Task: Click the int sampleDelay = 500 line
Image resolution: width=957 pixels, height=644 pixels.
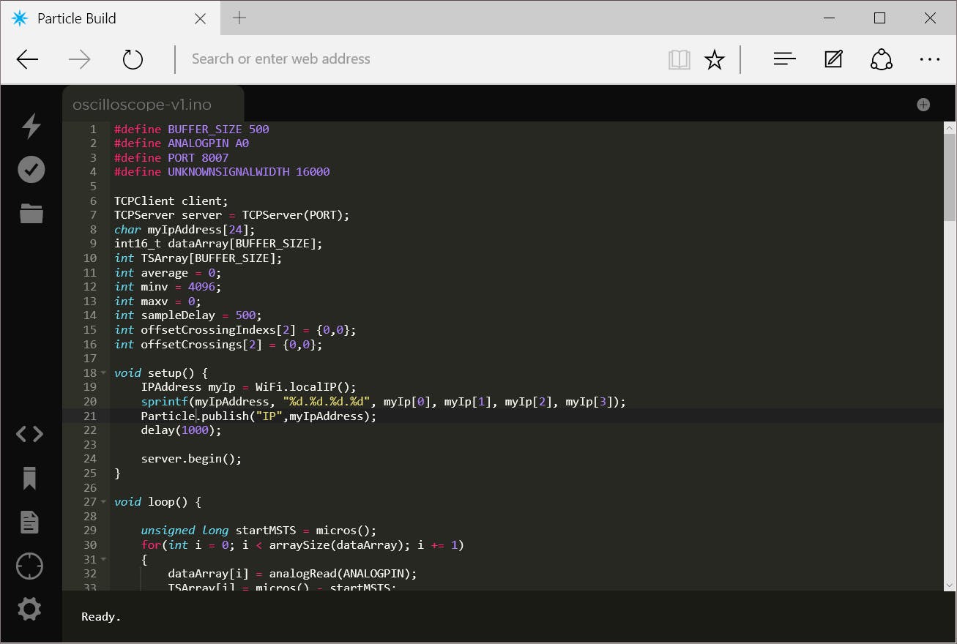Action: 188,315
